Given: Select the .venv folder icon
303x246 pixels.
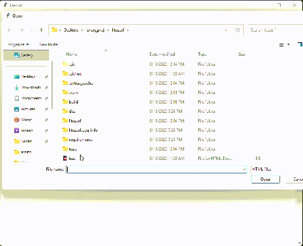Looking at the screenshot, I should point(65,92).
